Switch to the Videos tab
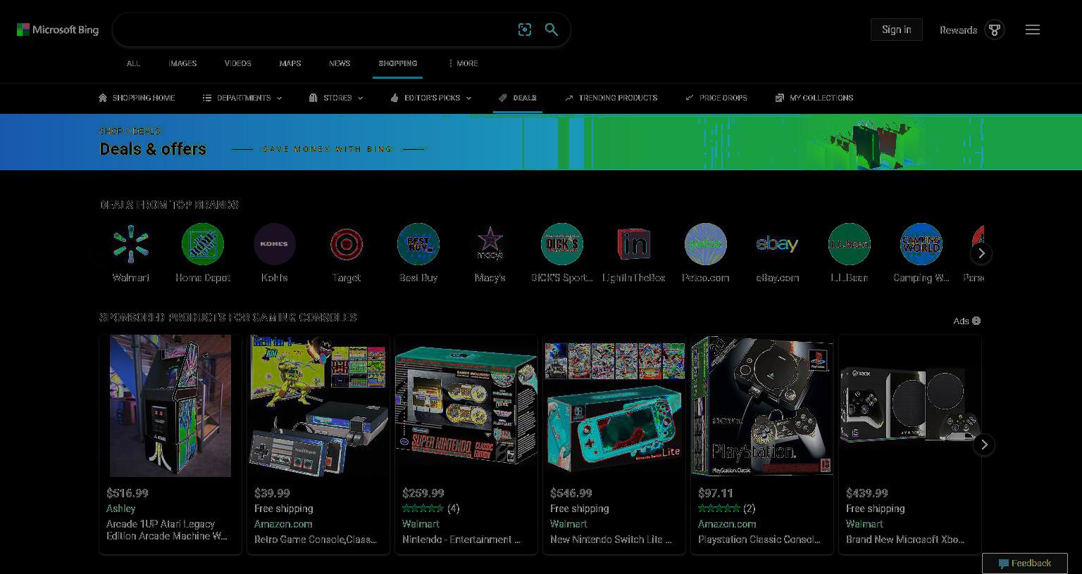1082x574 pixels. pos(238,63)
